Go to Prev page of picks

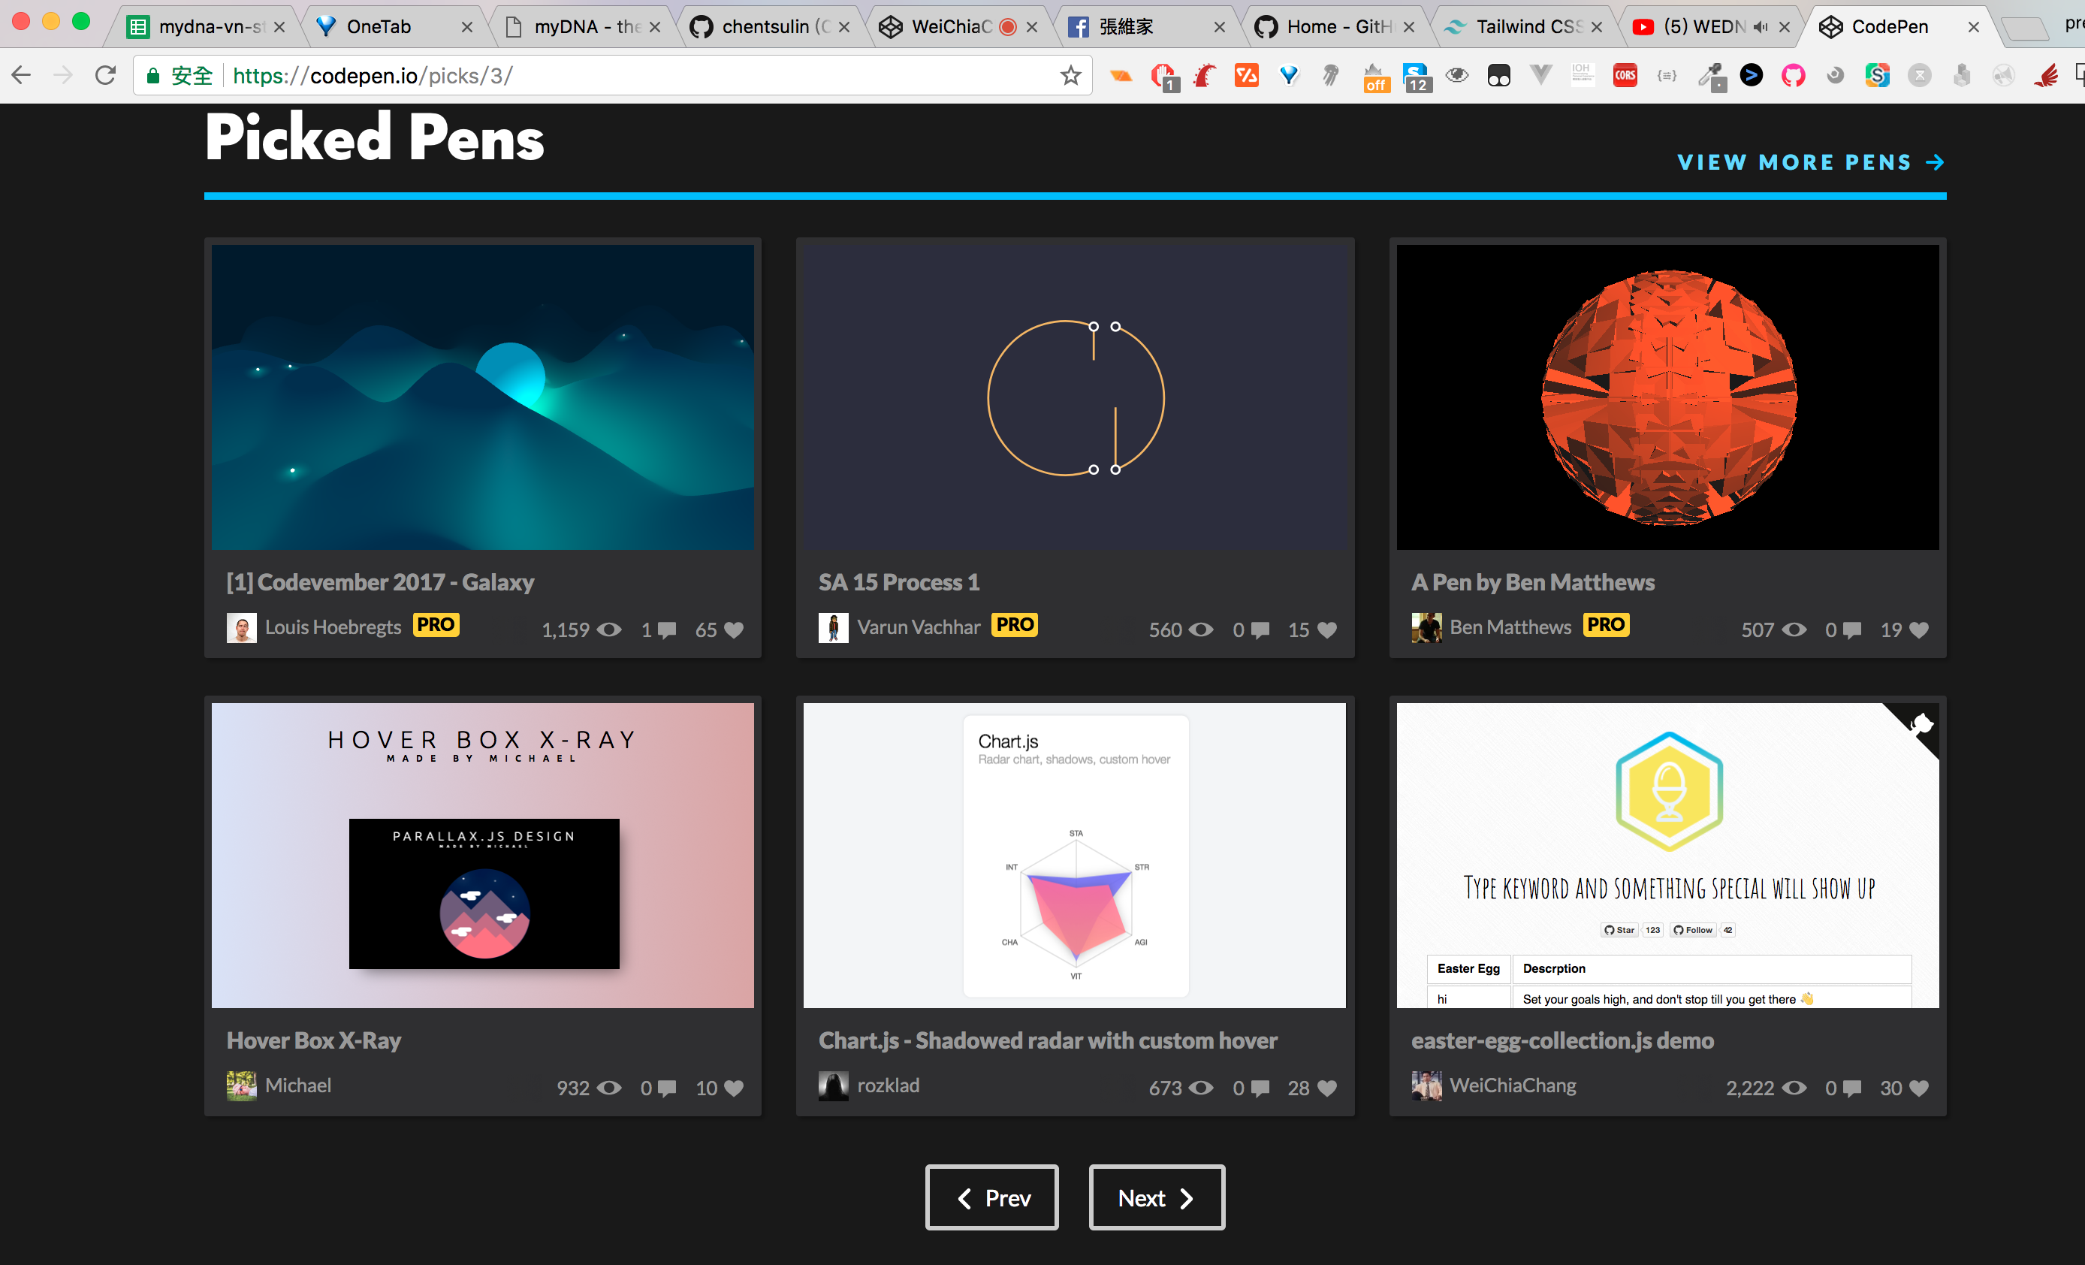(x=991, y=1197)
